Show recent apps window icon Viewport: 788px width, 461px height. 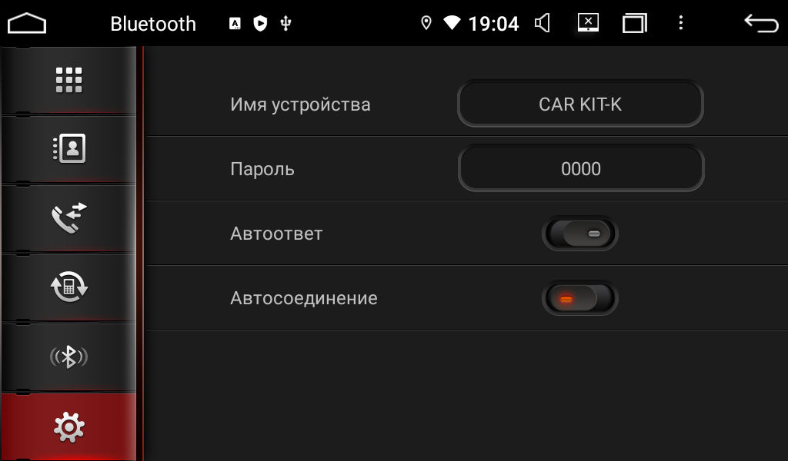click(x=634, y=23)
